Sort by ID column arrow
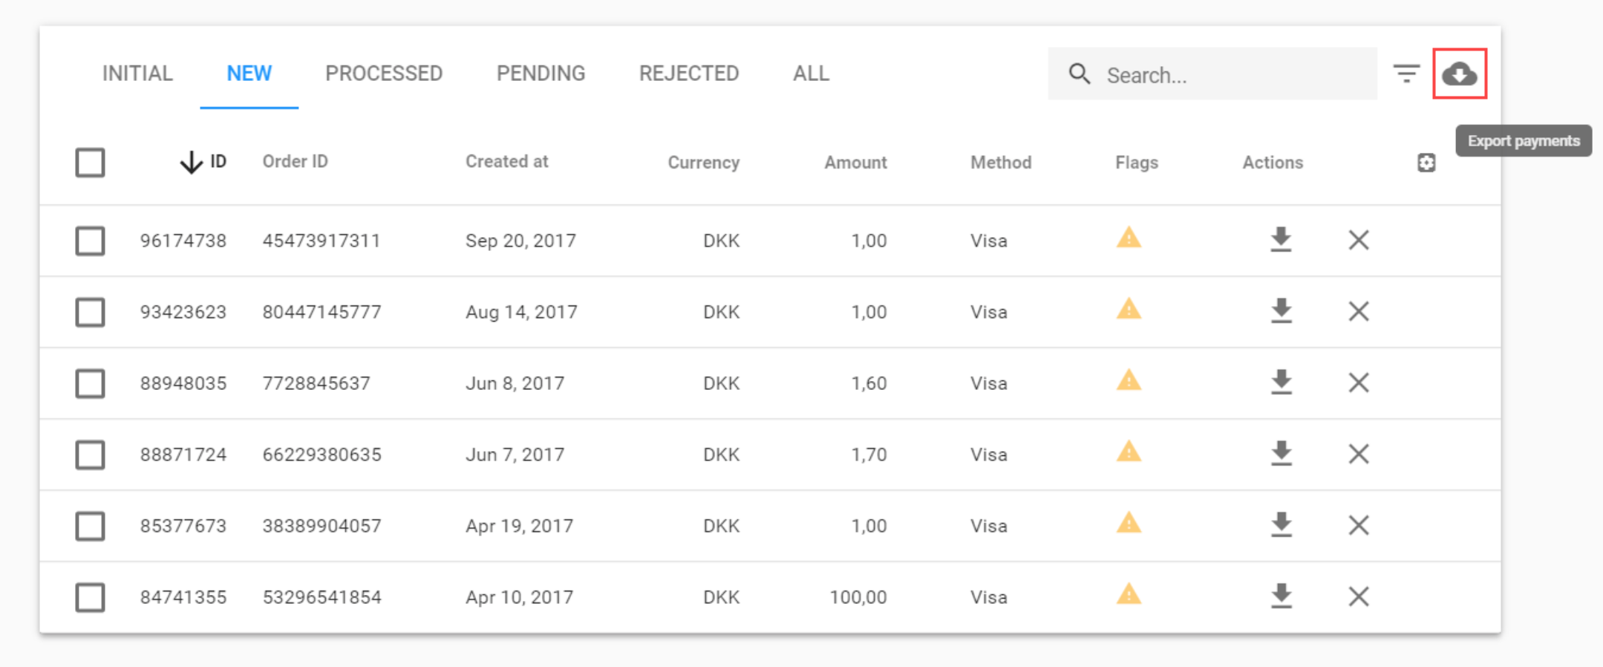The image size is (1603, 667). coord(191,162)
